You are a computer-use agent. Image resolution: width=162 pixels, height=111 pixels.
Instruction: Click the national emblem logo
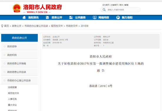click(x=17, y=8)
